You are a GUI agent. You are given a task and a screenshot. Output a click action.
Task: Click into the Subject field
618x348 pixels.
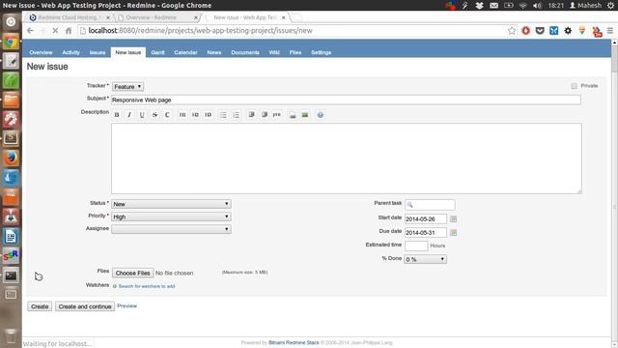coord(346,100)
